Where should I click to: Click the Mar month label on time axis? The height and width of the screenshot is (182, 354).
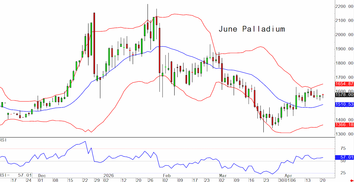click(223, 175)
